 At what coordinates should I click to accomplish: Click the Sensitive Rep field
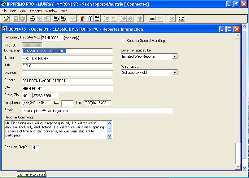35,148
